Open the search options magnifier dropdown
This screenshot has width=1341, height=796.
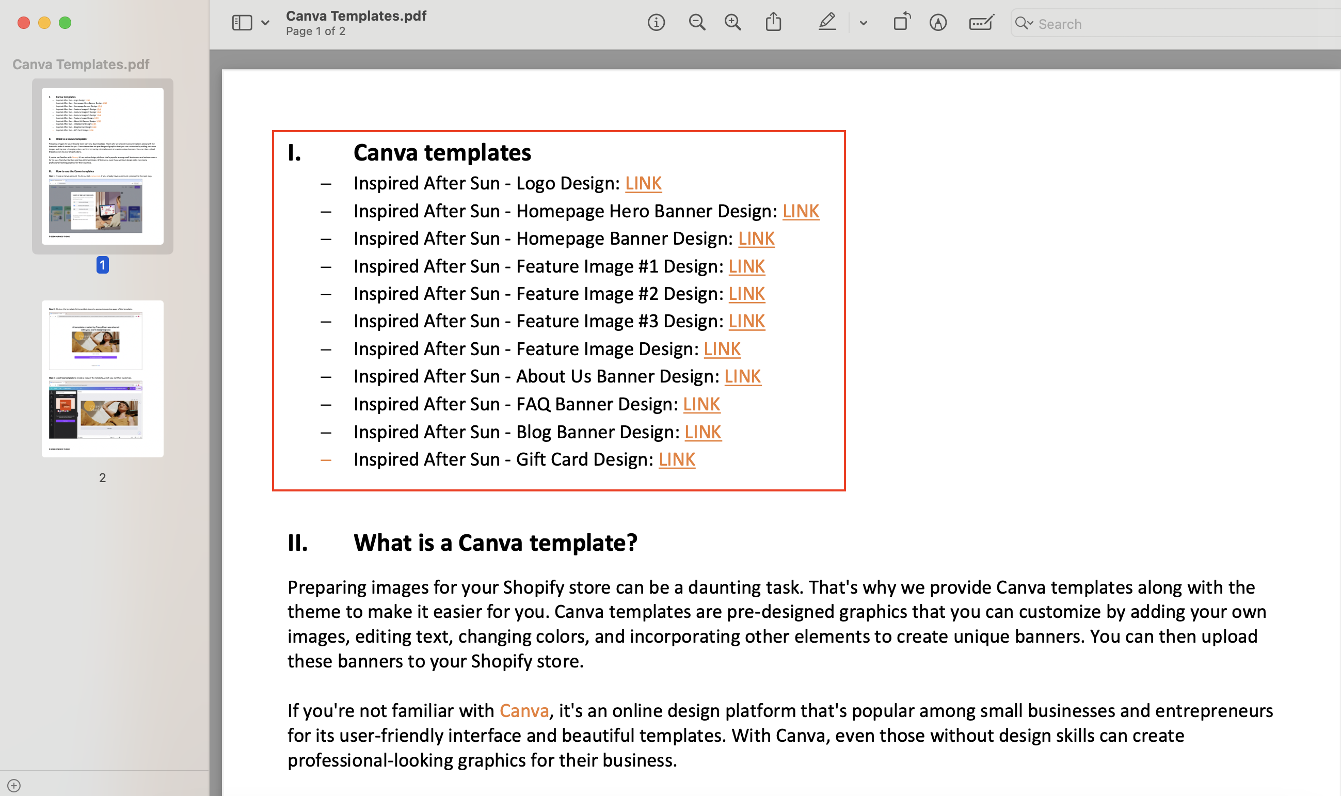coord(1024,23)
